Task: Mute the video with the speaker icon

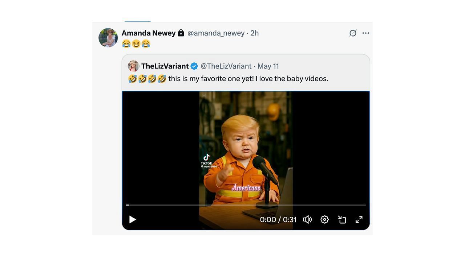Action: 307,220
